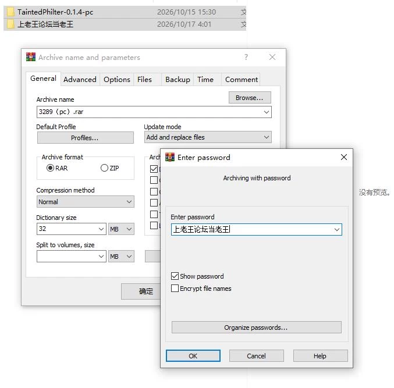The height and width of the screenshot is (388, 394).
Task: Open the Update mode dropdown
Action: 267,137
